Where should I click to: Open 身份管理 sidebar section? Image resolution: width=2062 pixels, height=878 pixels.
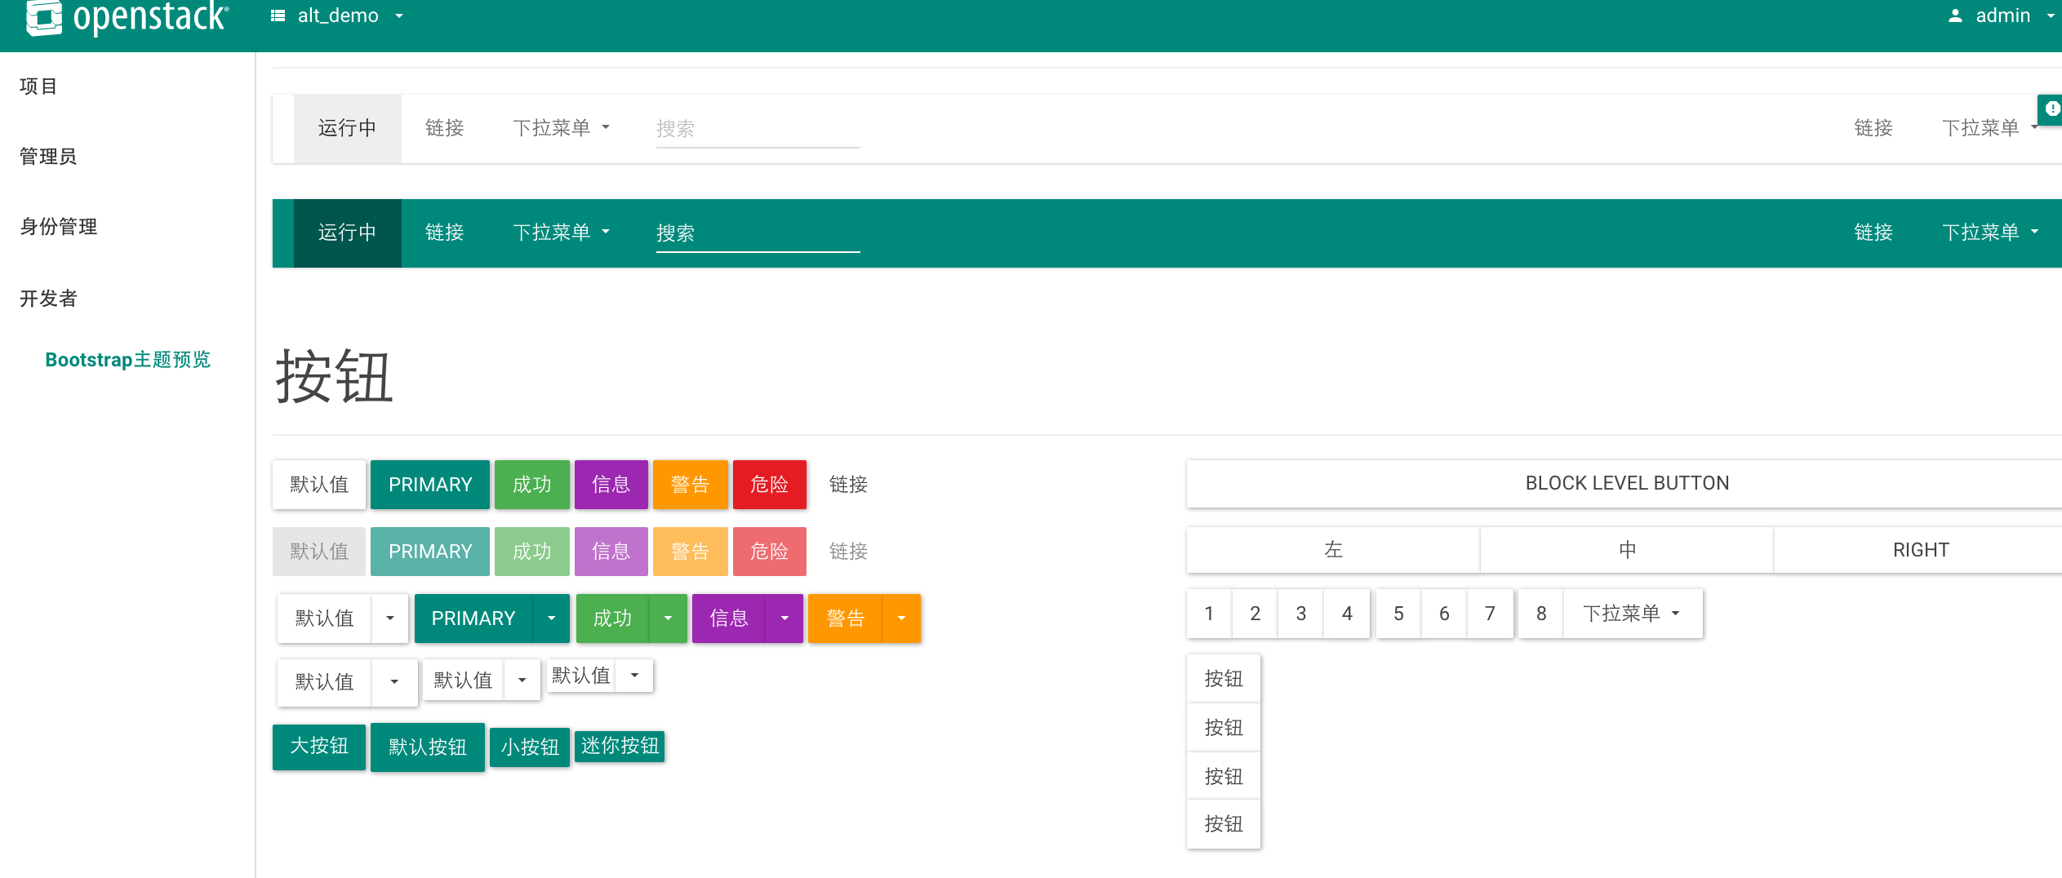click(58, 226)
